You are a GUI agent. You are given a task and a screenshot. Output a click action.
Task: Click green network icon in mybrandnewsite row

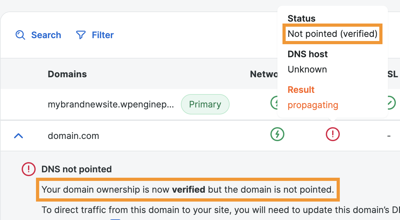274,103
